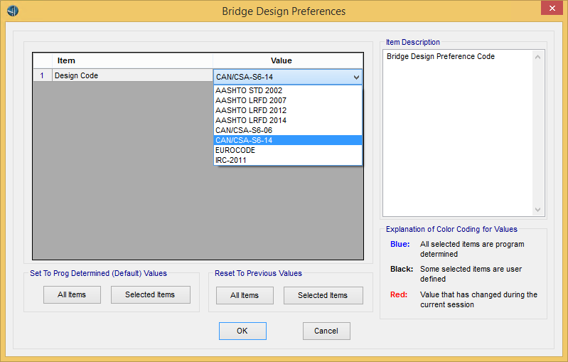This screenshot has height=362, width=568.
Task: Set all items to program default values
Action: coord(72,294)
